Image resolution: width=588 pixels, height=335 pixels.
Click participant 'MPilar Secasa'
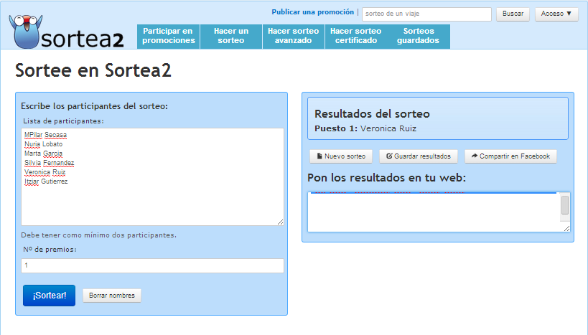coord(45,135)
